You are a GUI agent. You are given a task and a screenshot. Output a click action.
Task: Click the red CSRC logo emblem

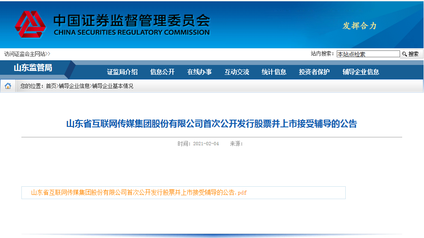(x=30, y=25)
